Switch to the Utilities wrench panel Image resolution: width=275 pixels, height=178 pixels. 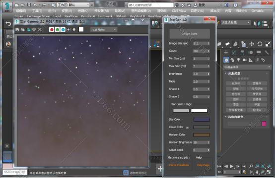coord(267,52)
